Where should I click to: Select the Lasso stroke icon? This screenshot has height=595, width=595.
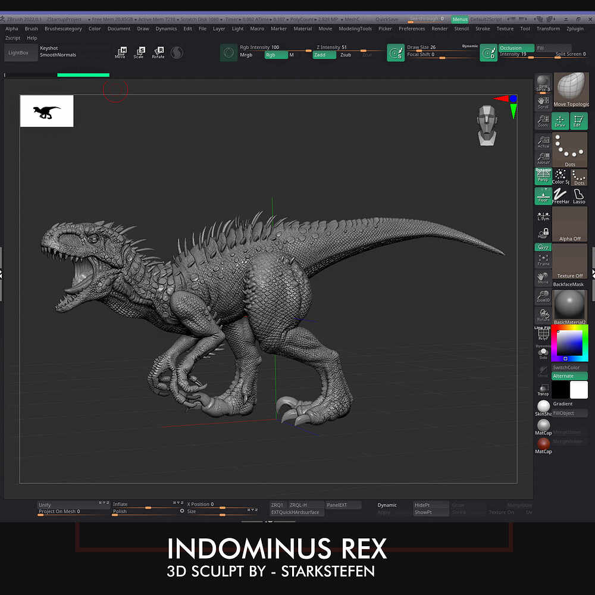[x=579, y=196]
